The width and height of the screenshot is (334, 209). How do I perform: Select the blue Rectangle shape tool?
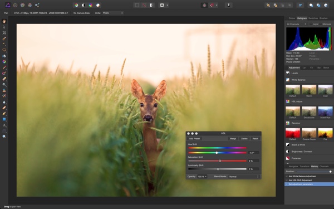pos(4,119)
